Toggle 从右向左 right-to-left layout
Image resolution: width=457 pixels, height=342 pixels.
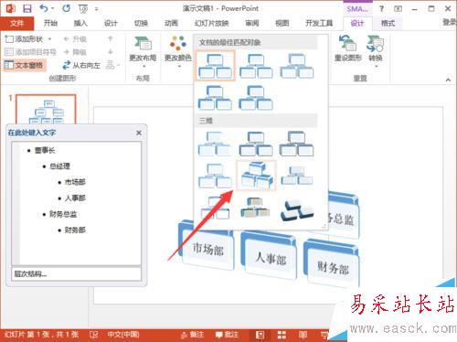81,65
